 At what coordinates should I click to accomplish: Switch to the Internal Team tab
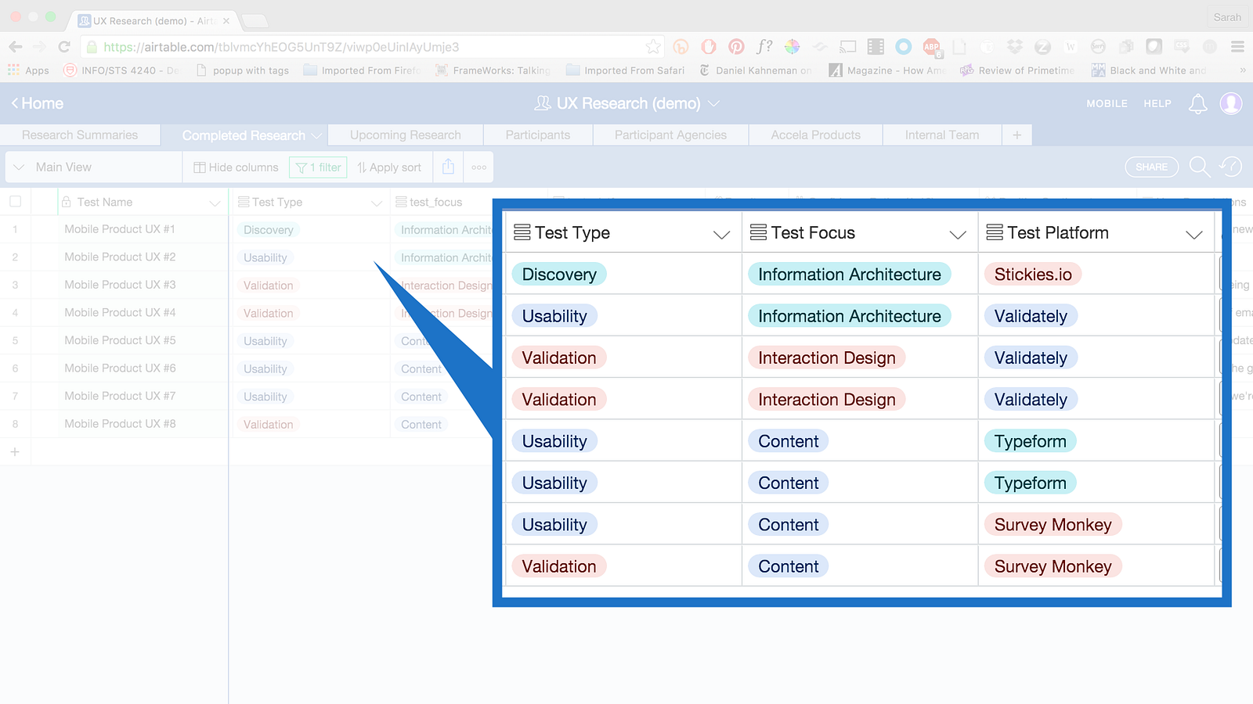942,135
